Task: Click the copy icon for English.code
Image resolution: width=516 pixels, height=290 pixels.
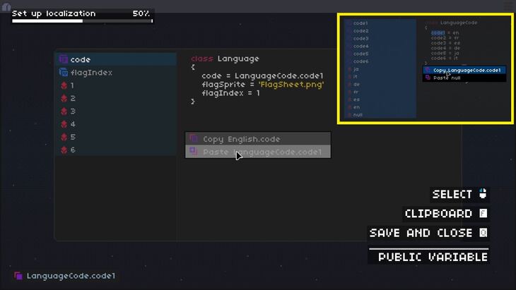Action: 194,139
